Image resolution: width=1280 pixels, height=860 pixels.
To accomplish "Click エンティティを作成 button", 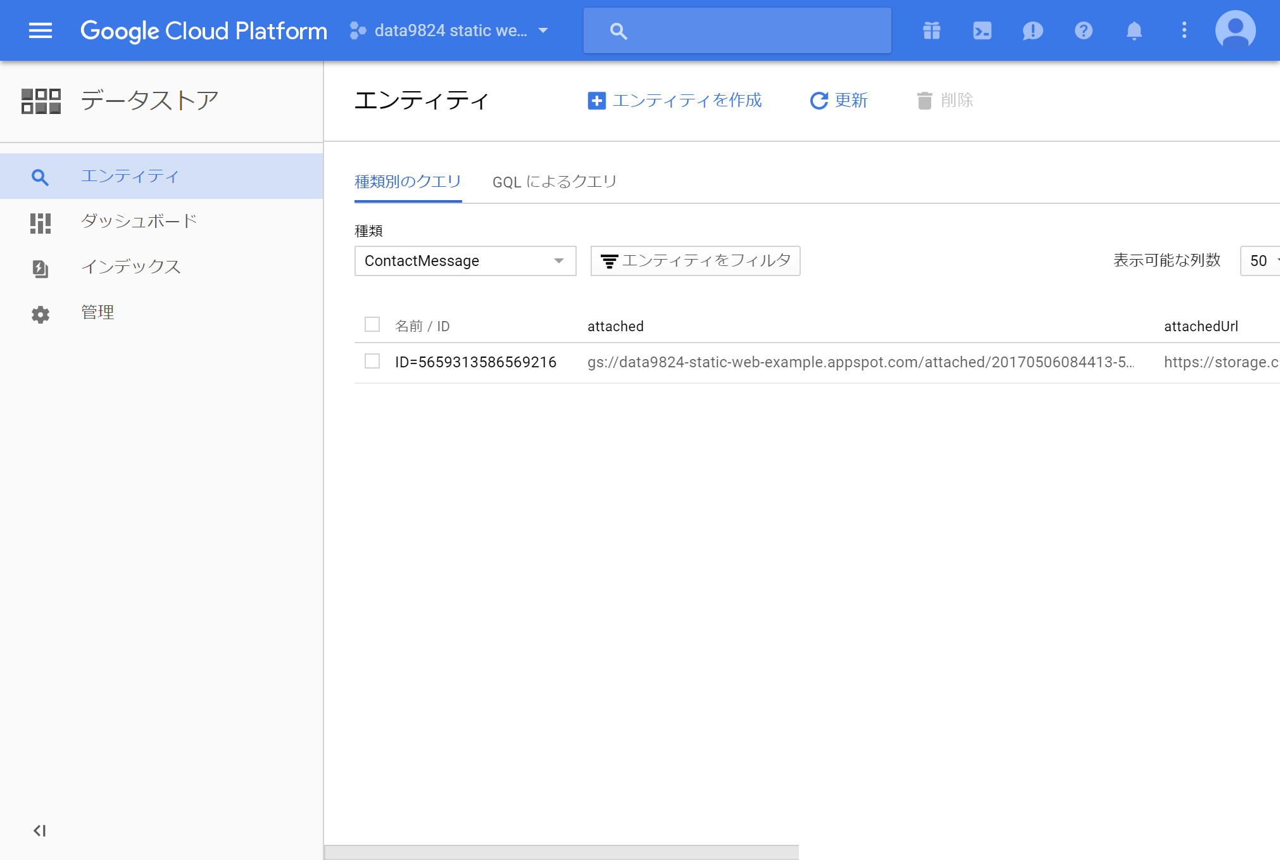I will point(675,101).
